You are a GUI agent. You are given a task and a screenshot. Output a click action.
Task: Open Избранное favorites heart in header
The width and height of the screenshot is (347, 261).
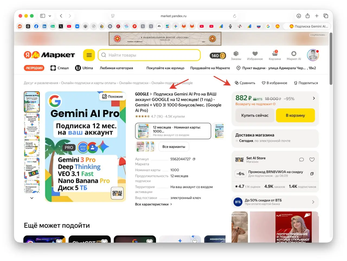coord(255,56)
